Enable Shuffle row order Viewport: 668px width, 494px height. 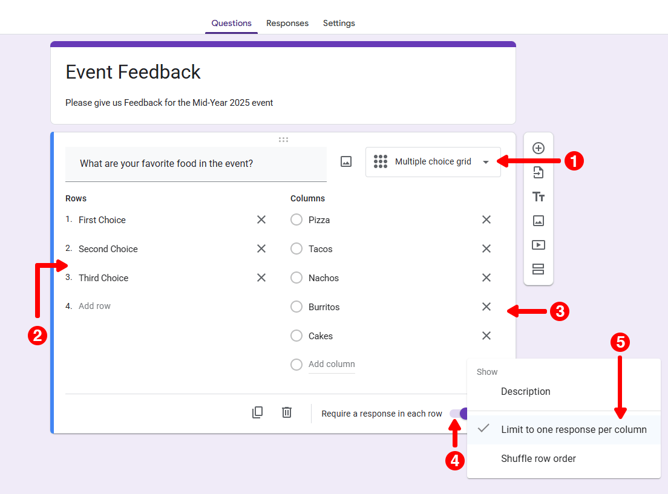click(538, 458)
